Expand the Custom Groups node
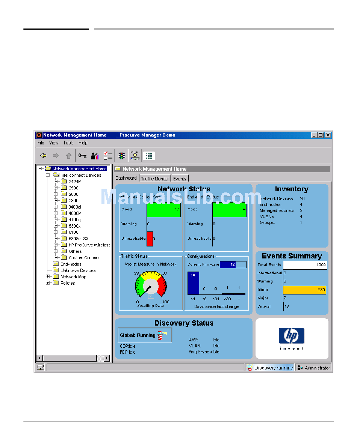Viewport: 357px width, 434px height. [x=56, y=257]
